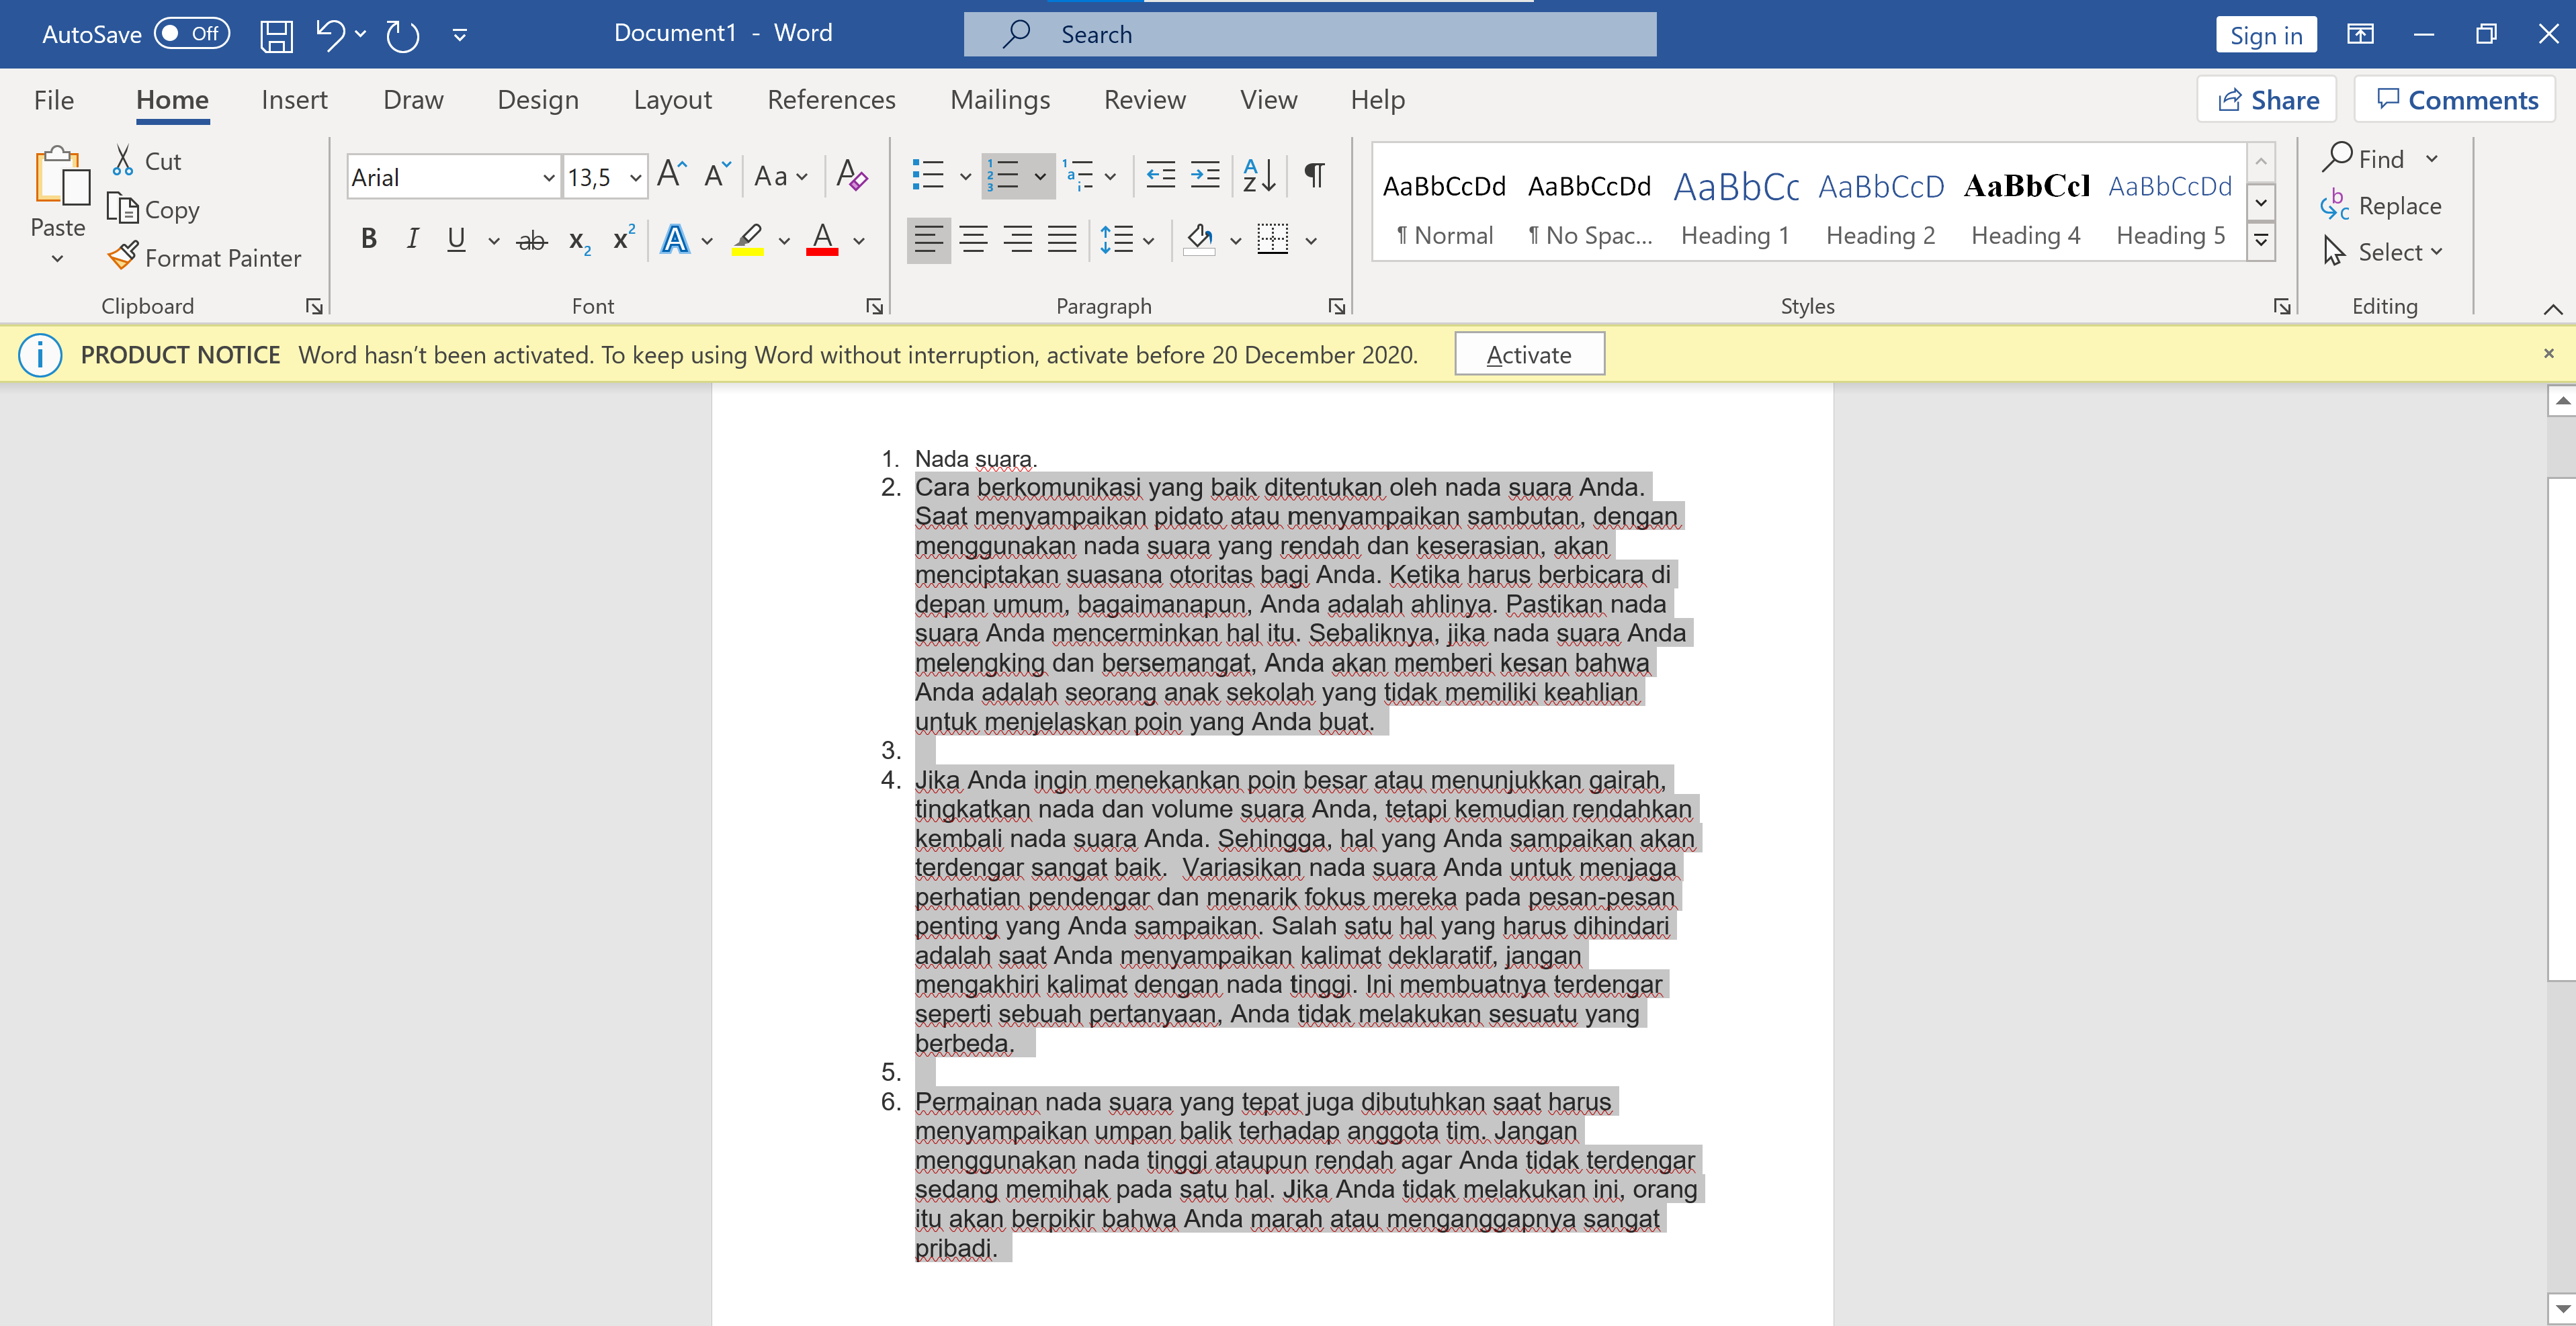The image size is (2576, 1326).
Task: Click the Cut scissors icon
Action: 123,160
